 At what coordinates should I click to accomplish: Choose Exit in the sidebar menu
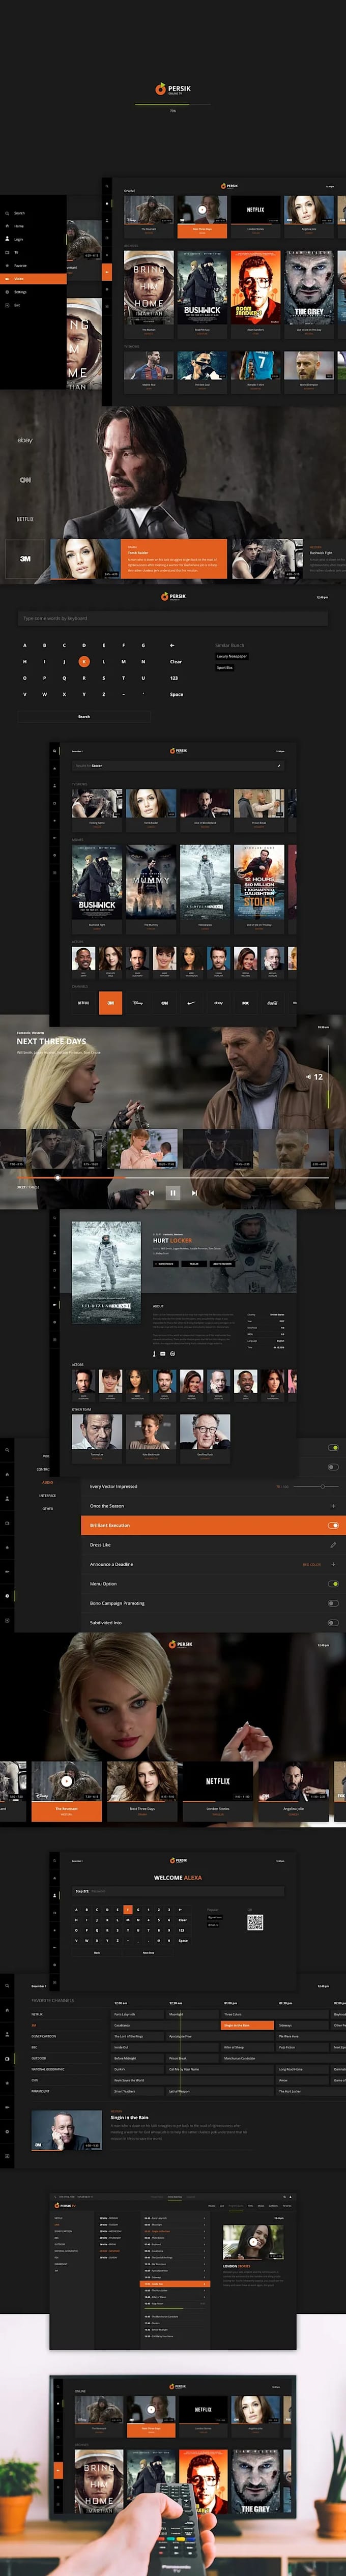pyautogui.click(x=17, y=305)
